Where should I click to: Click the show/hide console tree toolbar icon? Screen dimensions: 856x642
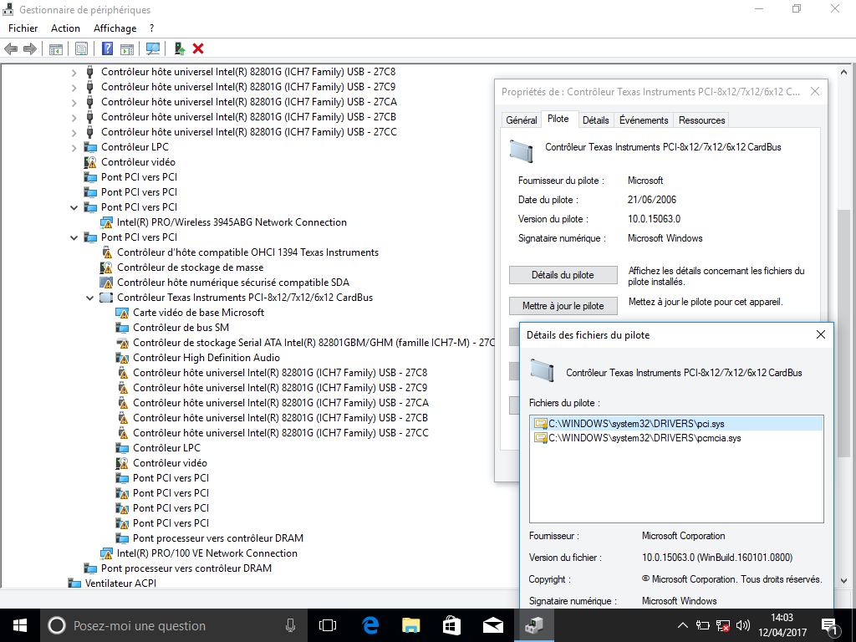pyautogui.click(x=56, y=49)
